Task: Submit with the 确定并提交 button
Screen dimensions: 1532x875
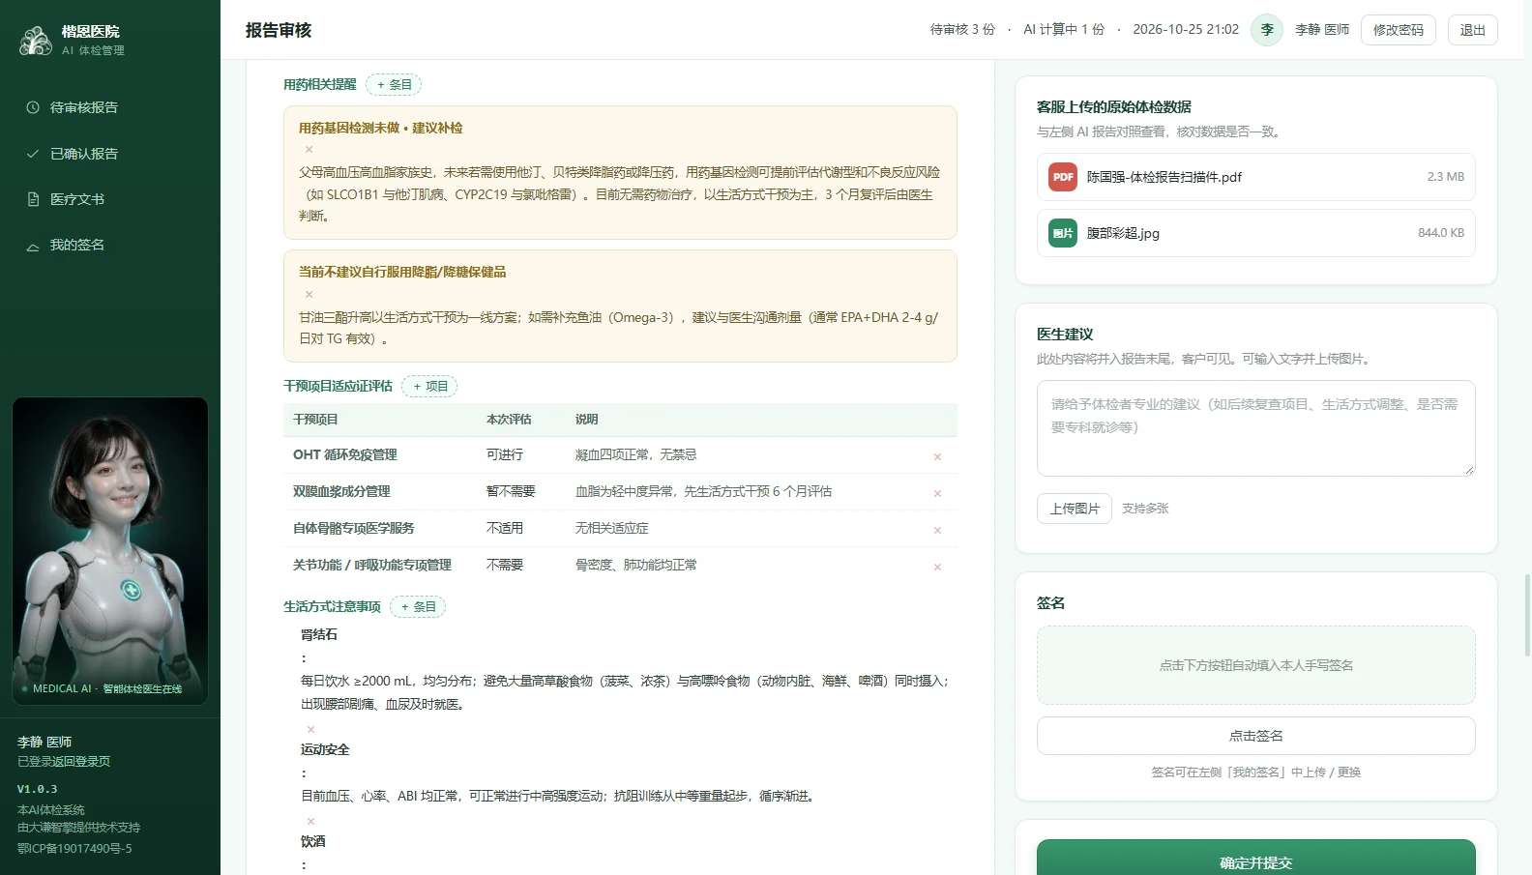Action: pyautogui.click(x=1256, y=859)
